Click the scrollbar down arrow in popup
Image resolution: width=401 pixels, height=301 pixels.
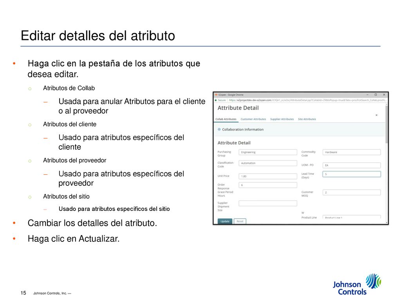[x=387, y=223]
